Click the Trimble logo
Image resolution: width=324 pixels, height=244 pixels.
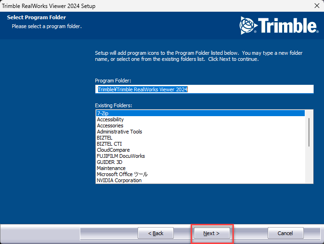[x=278, y=25]
